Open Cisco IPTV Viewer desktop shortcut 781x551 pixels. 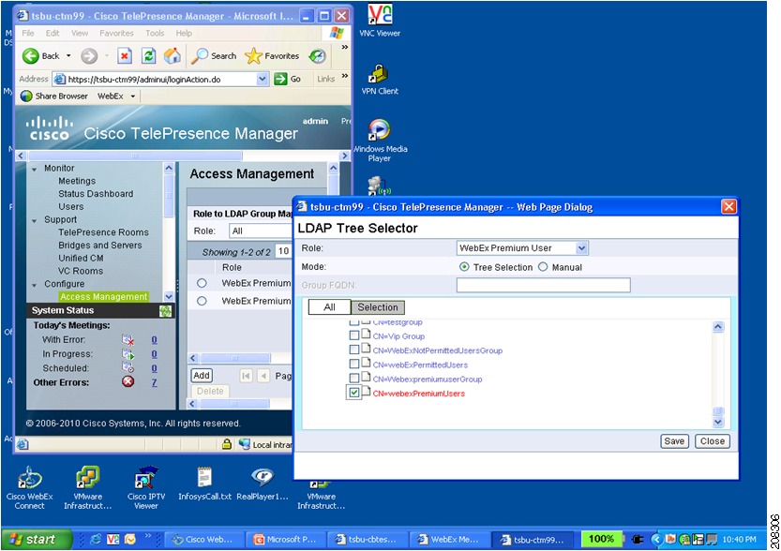coord(146,488)
